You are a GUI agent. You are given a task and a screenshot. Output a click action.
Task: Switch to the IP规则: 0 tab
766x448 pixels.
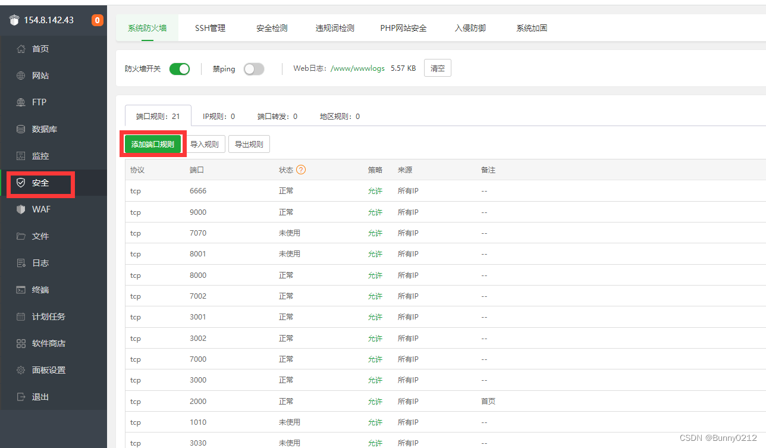219,116
